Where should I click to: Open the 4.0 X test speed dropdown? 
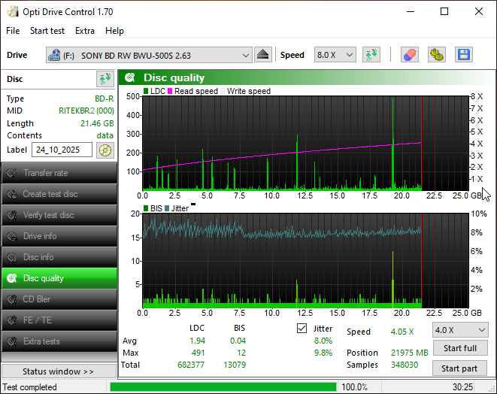pos(459,330)
